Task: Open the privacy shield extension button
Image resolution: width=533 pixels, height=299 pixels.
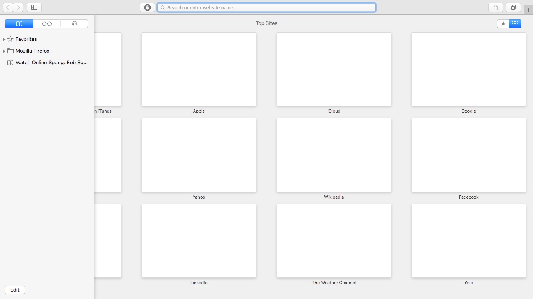Action: pyautogui.click(x=147, y=7)
